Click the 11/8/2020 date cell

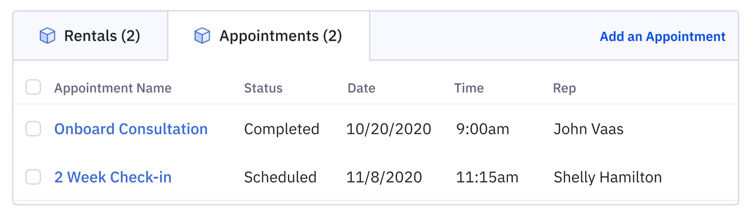click(384, 177)
